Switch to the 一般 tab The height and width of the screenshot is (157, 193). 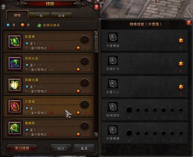(x=39, y=16)
